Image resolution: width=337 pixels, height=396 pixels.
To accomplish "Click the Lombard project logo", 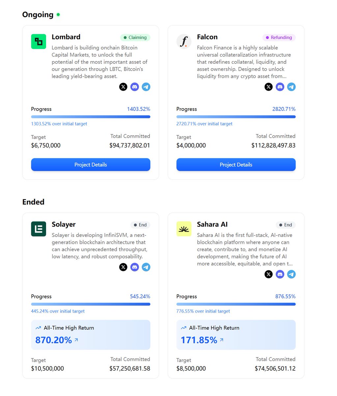I will (x=39, y=42).
